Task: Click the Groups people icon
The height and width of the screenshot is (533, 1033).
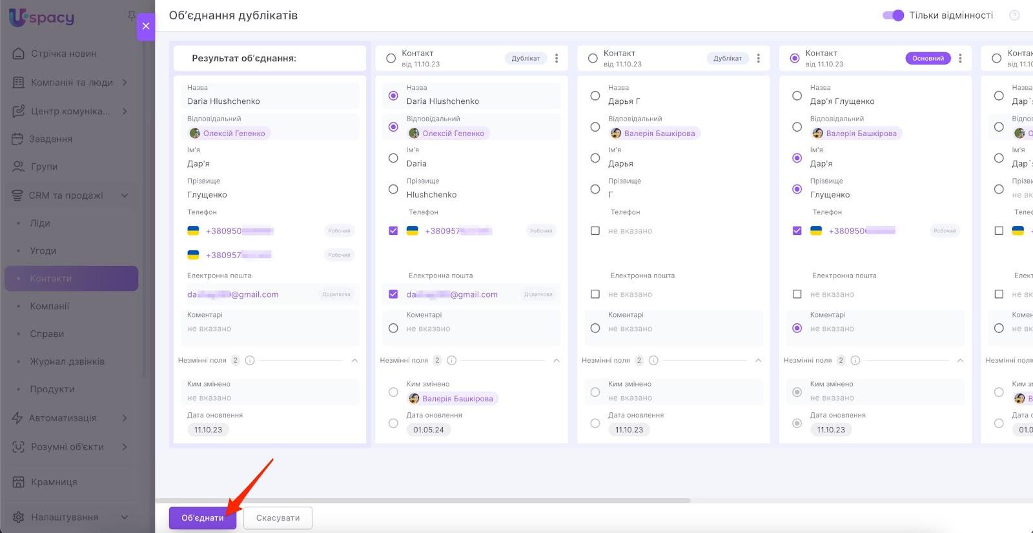Action: pyautogui.click(x=19, y=166)
